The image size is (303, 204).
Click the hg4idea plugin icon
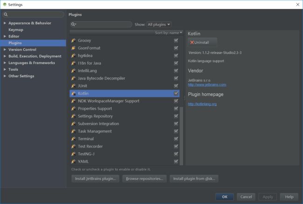73,55
